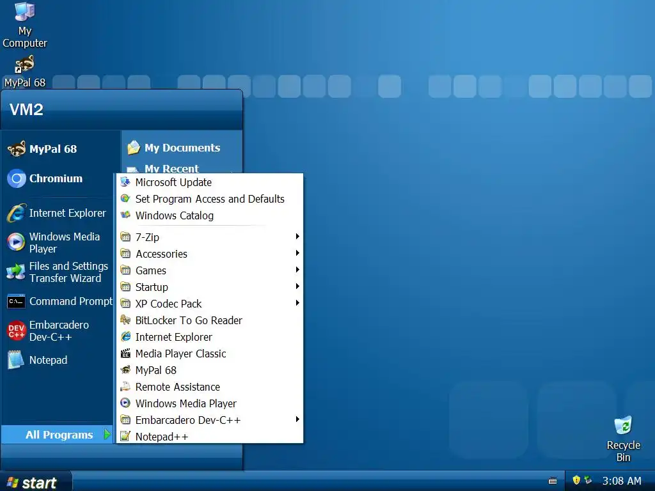
Task: Open Internet Explorer in left start menu column
Action: [x=57, y=214]
